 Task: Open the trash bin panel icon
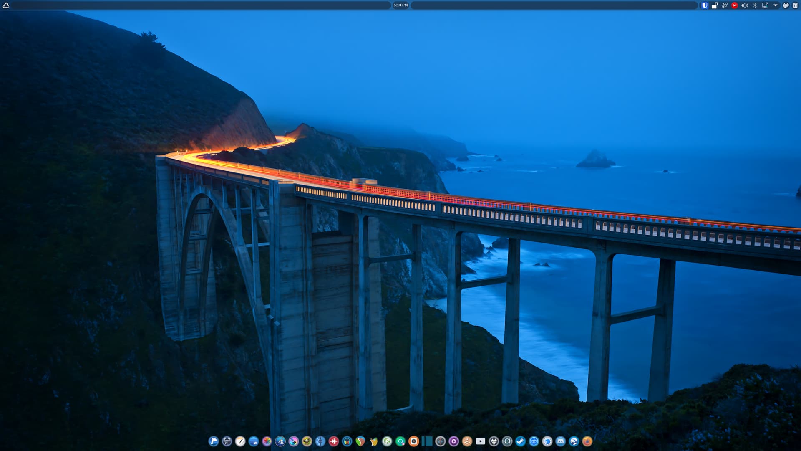(x=795, y=5)
